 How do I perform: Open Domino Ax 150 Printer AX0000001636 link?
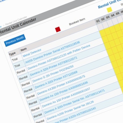64,91
